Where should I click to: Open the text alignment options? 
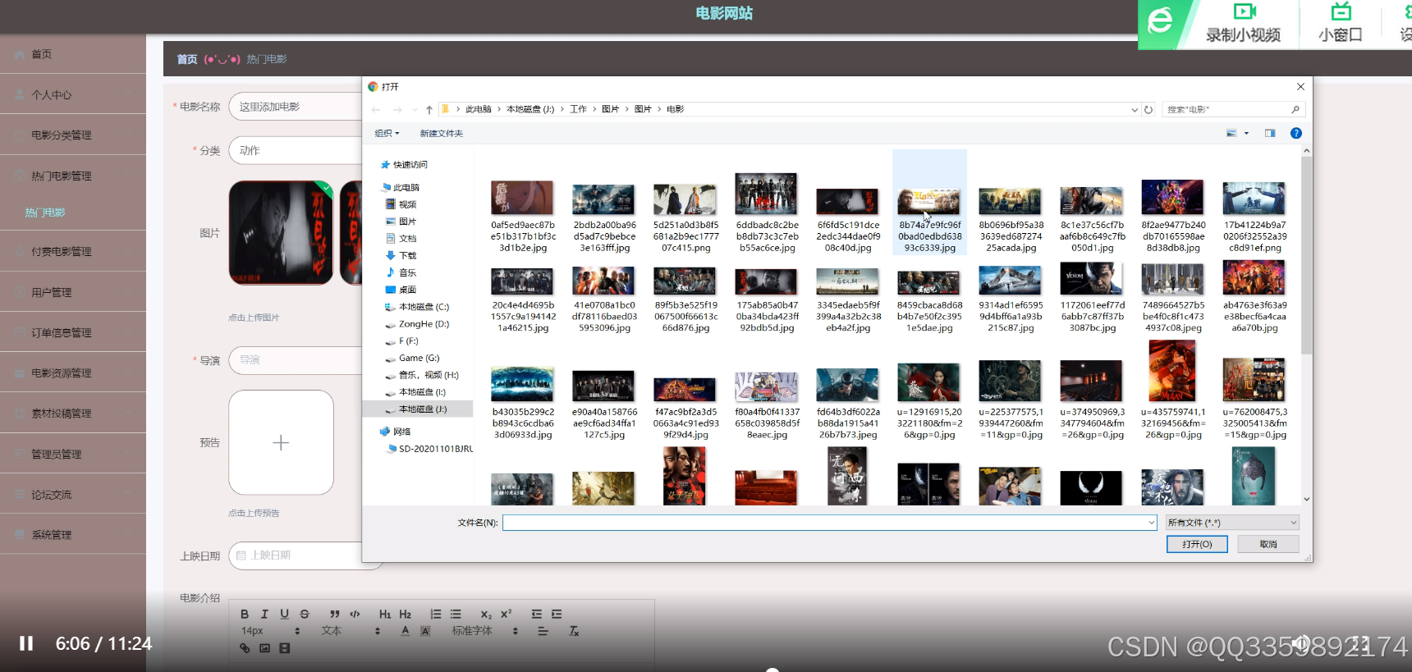(543, 631)
